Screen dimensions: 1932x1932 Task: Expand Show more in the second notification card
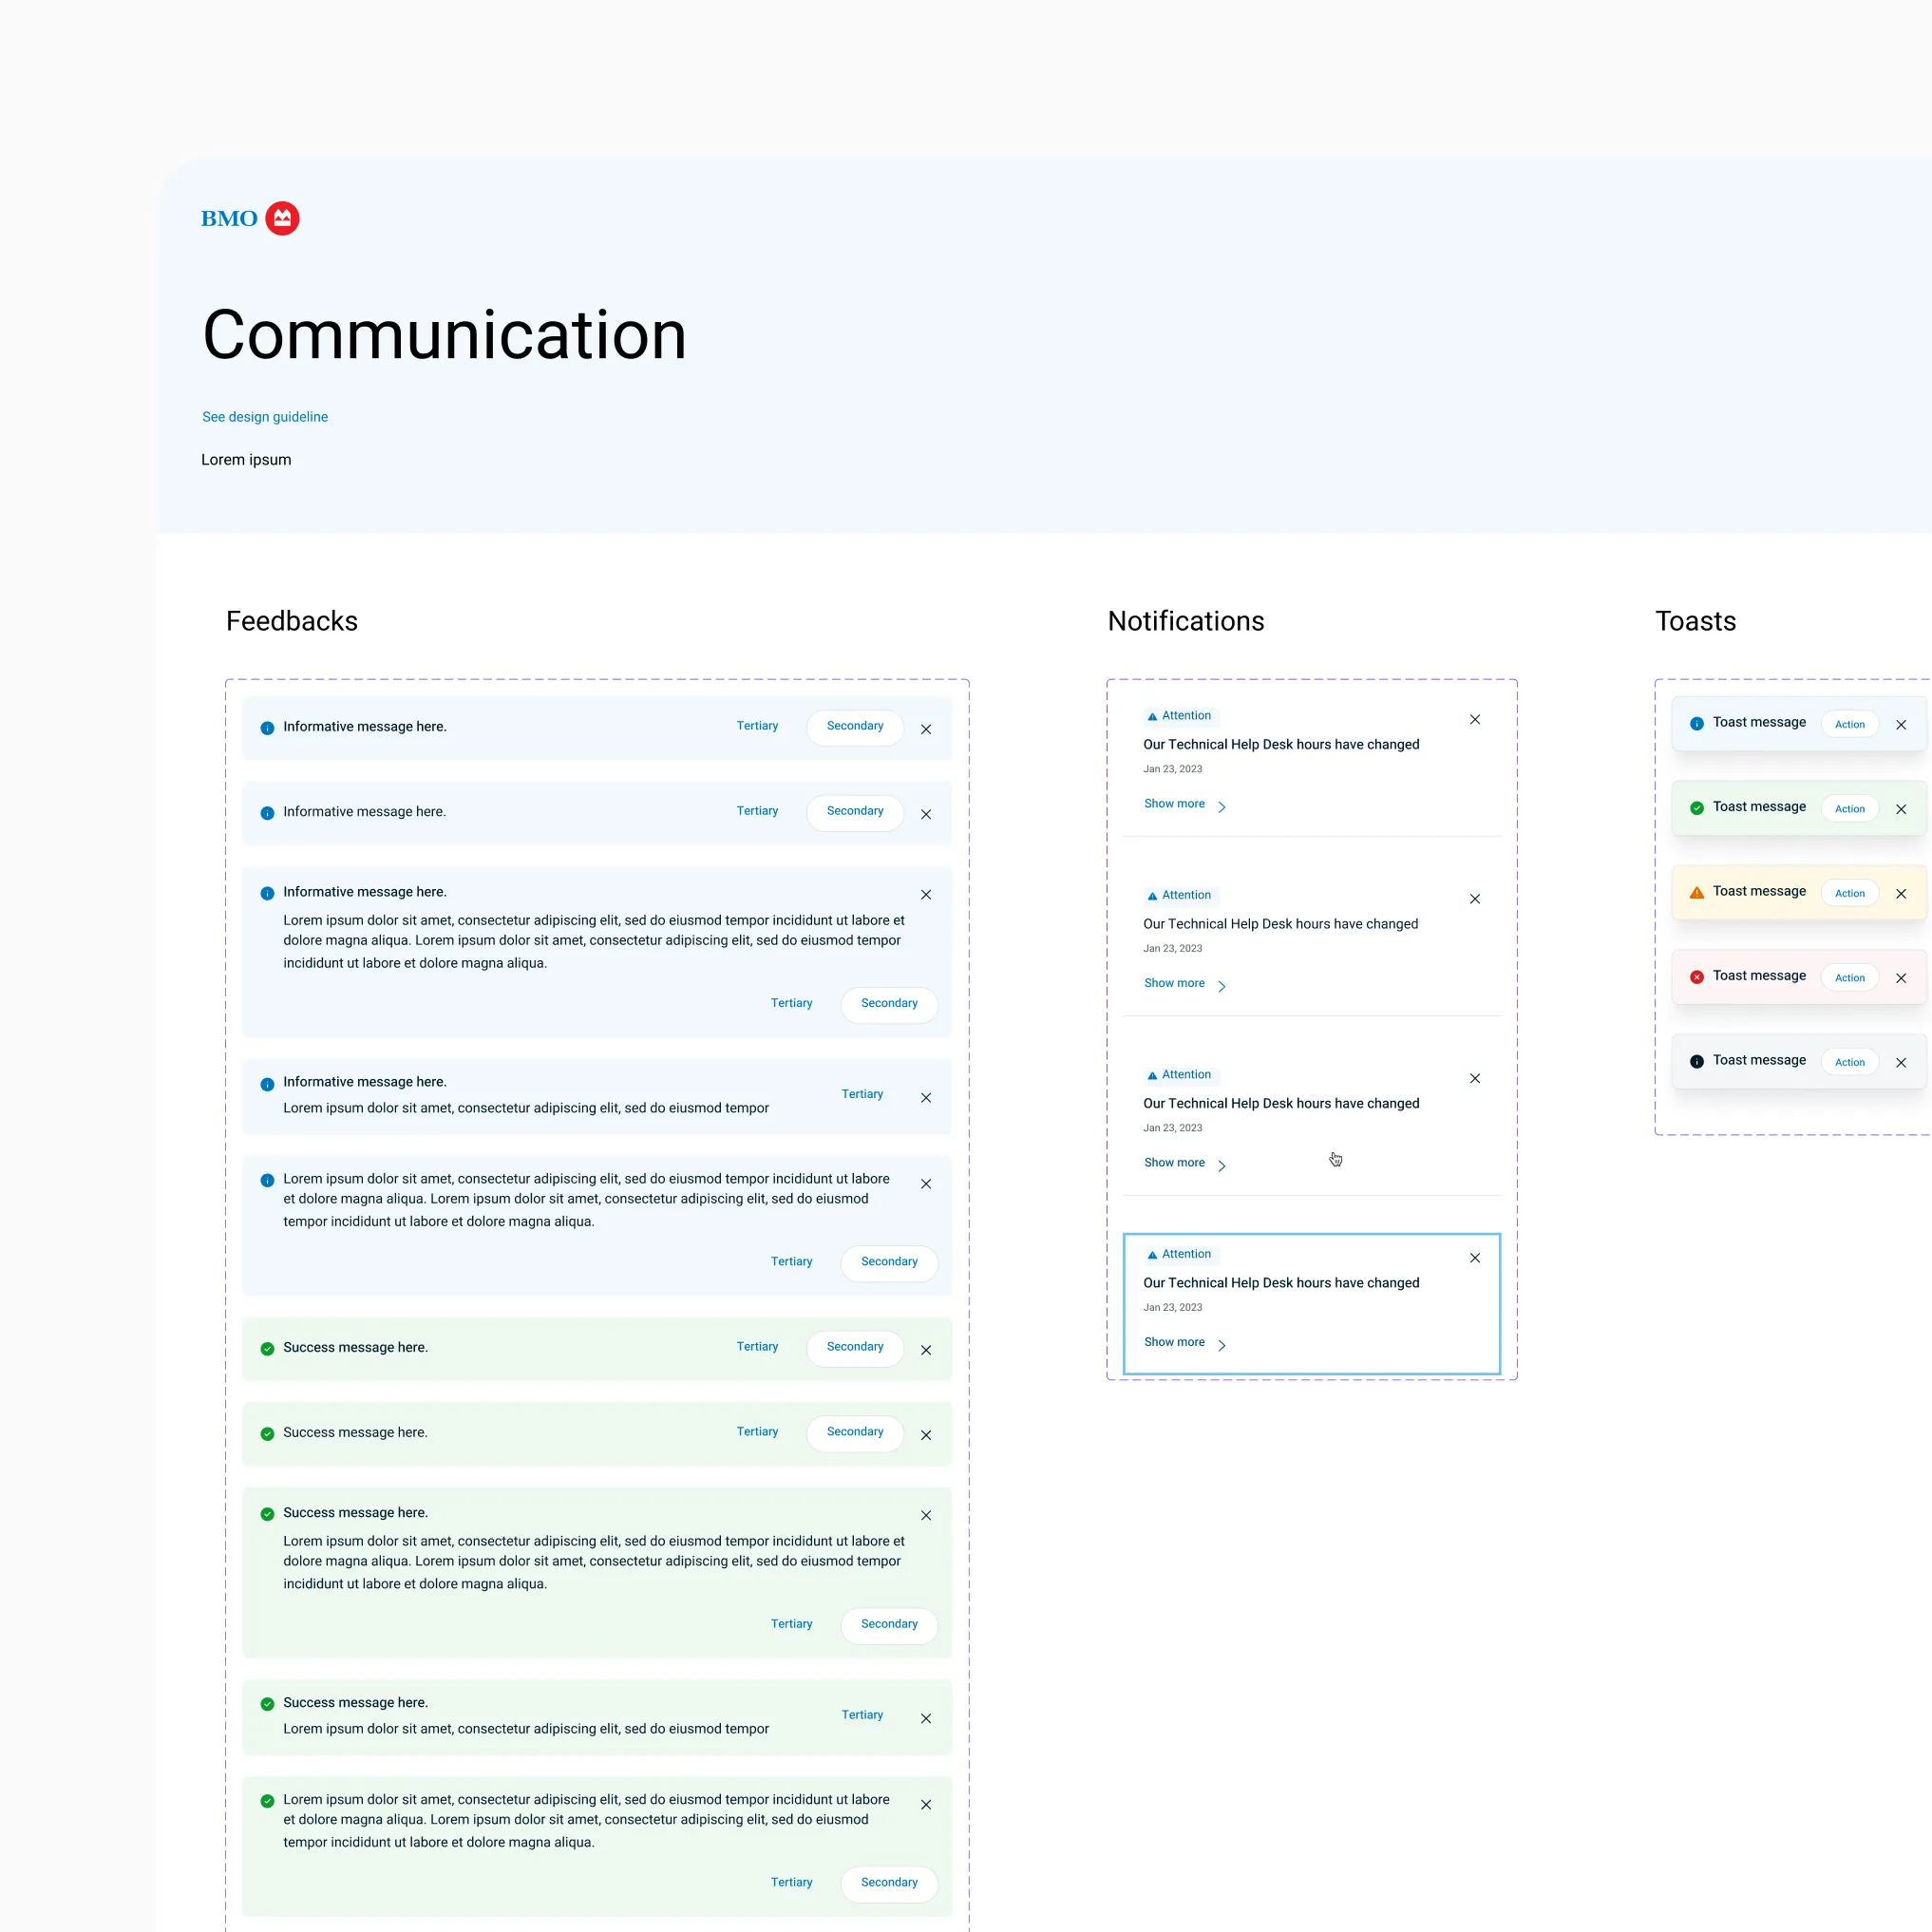(x=1185, y=984)
